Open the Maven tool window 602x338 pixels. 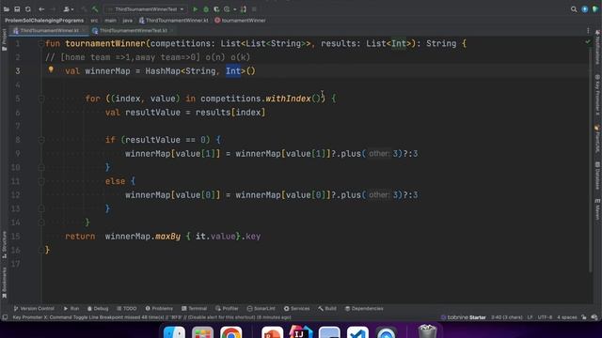[x=598, y=209]
